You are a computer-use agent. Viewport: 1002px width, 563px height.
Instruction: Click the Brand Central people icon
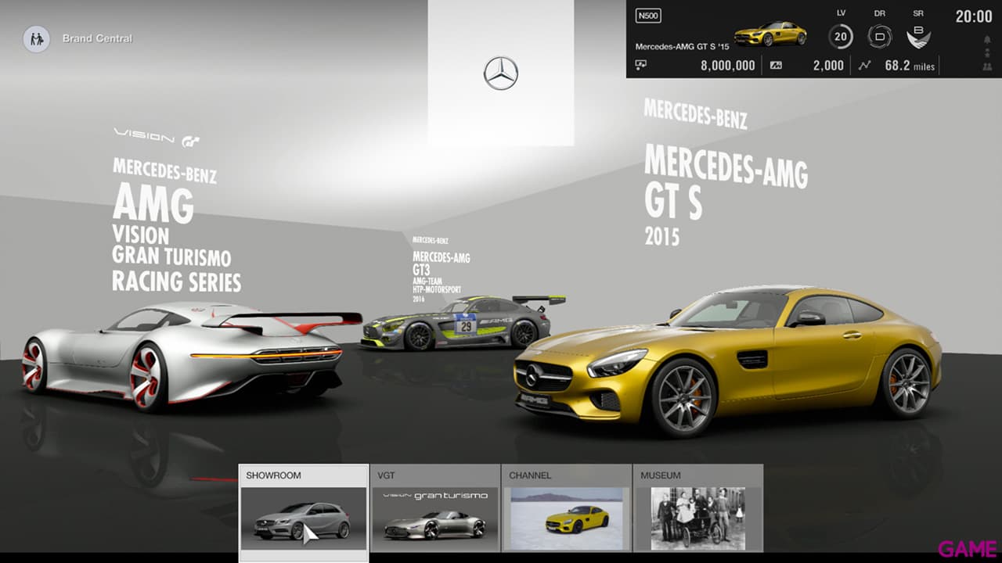coord(36,38)
